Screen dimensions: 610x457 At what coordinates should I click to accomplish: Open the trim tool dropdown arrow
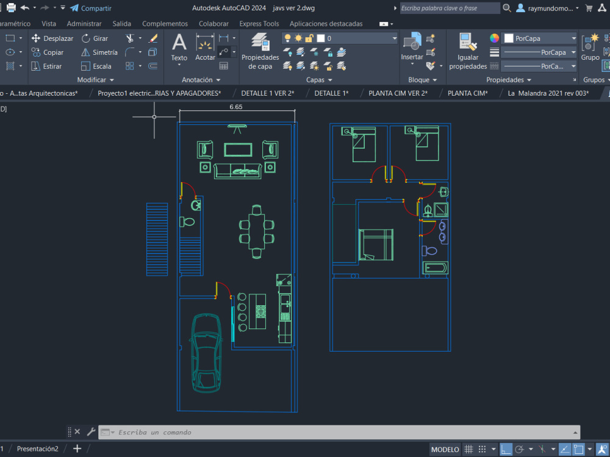(140, 38)
